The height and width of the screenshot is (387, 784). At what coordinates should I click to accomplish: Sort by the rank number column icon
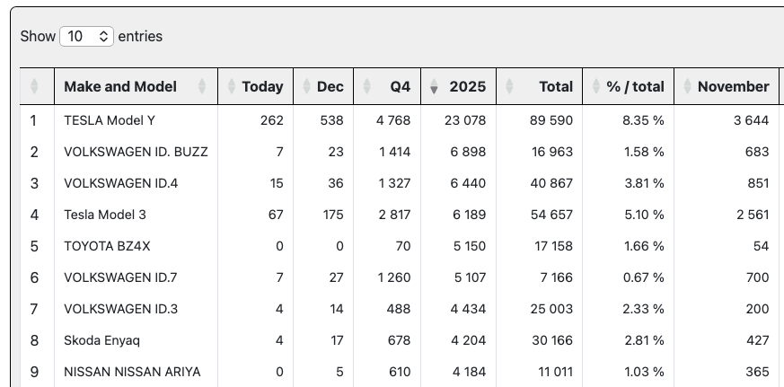34,87
